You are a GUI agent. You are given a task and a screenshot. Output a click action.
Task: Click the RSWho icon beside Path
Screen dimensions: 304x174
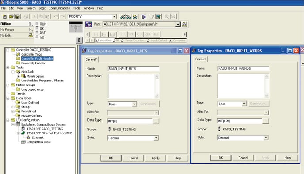click(89, 24)
